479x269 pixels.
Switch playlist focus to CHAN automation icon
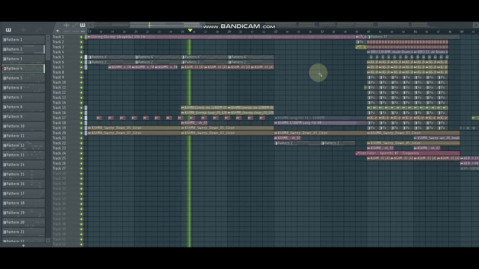point(75,25)
